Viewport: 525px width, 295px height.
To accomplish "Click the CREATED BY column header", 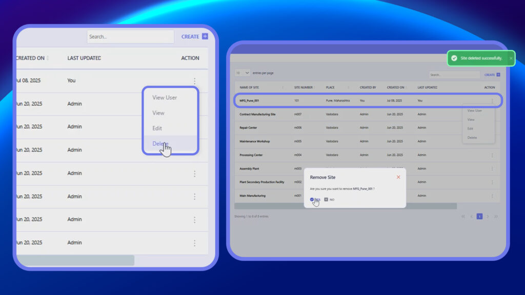I will 368,88.
